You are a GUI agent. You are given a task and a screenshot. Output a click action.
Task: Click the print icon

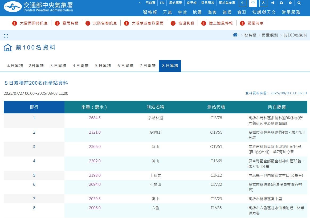pyautogui.click(x=281, y=3)
